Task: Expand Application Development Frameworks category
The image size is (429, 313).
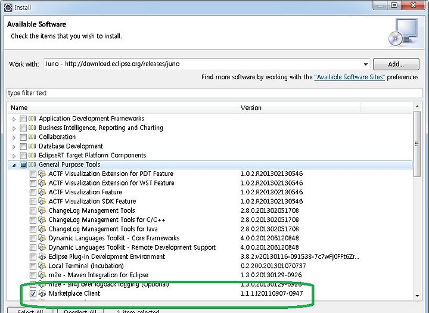Action: point(14,119)
